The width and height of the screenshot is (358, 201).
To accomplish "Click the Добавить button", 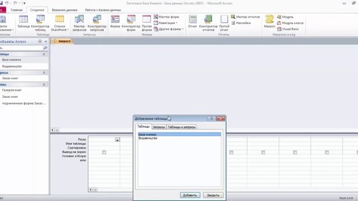I will coord(190,195).
